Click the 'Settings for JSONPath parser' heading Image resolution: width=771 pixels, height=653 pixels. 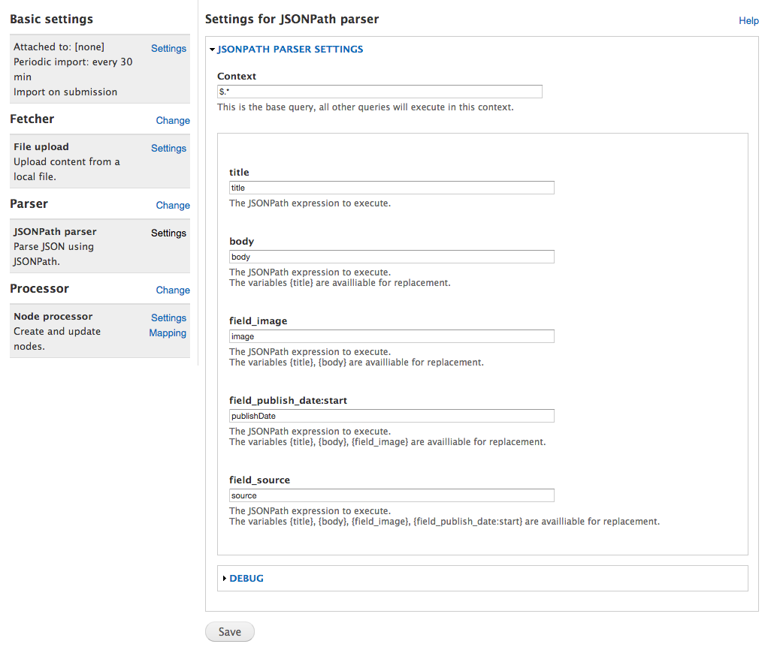(x=292, y=20)
